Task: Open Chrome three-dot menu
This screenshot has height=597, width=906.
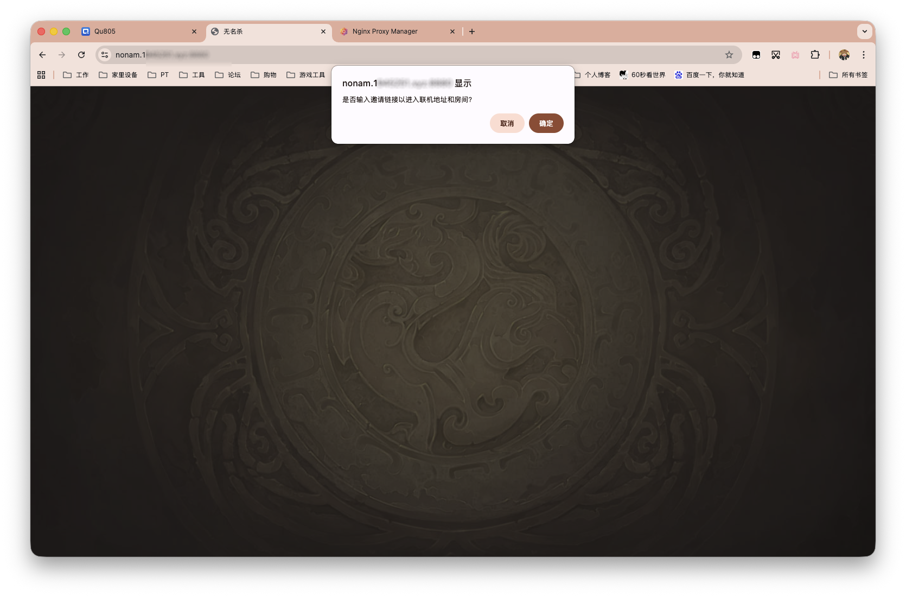Action: 863,55
